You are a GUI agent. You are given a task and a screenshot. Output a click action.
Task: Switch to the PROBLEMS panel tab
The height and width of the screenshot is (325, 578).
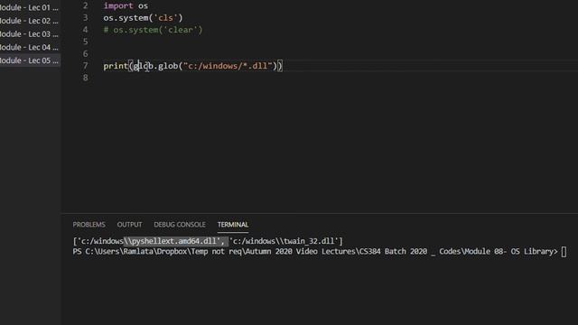point(89,225)
